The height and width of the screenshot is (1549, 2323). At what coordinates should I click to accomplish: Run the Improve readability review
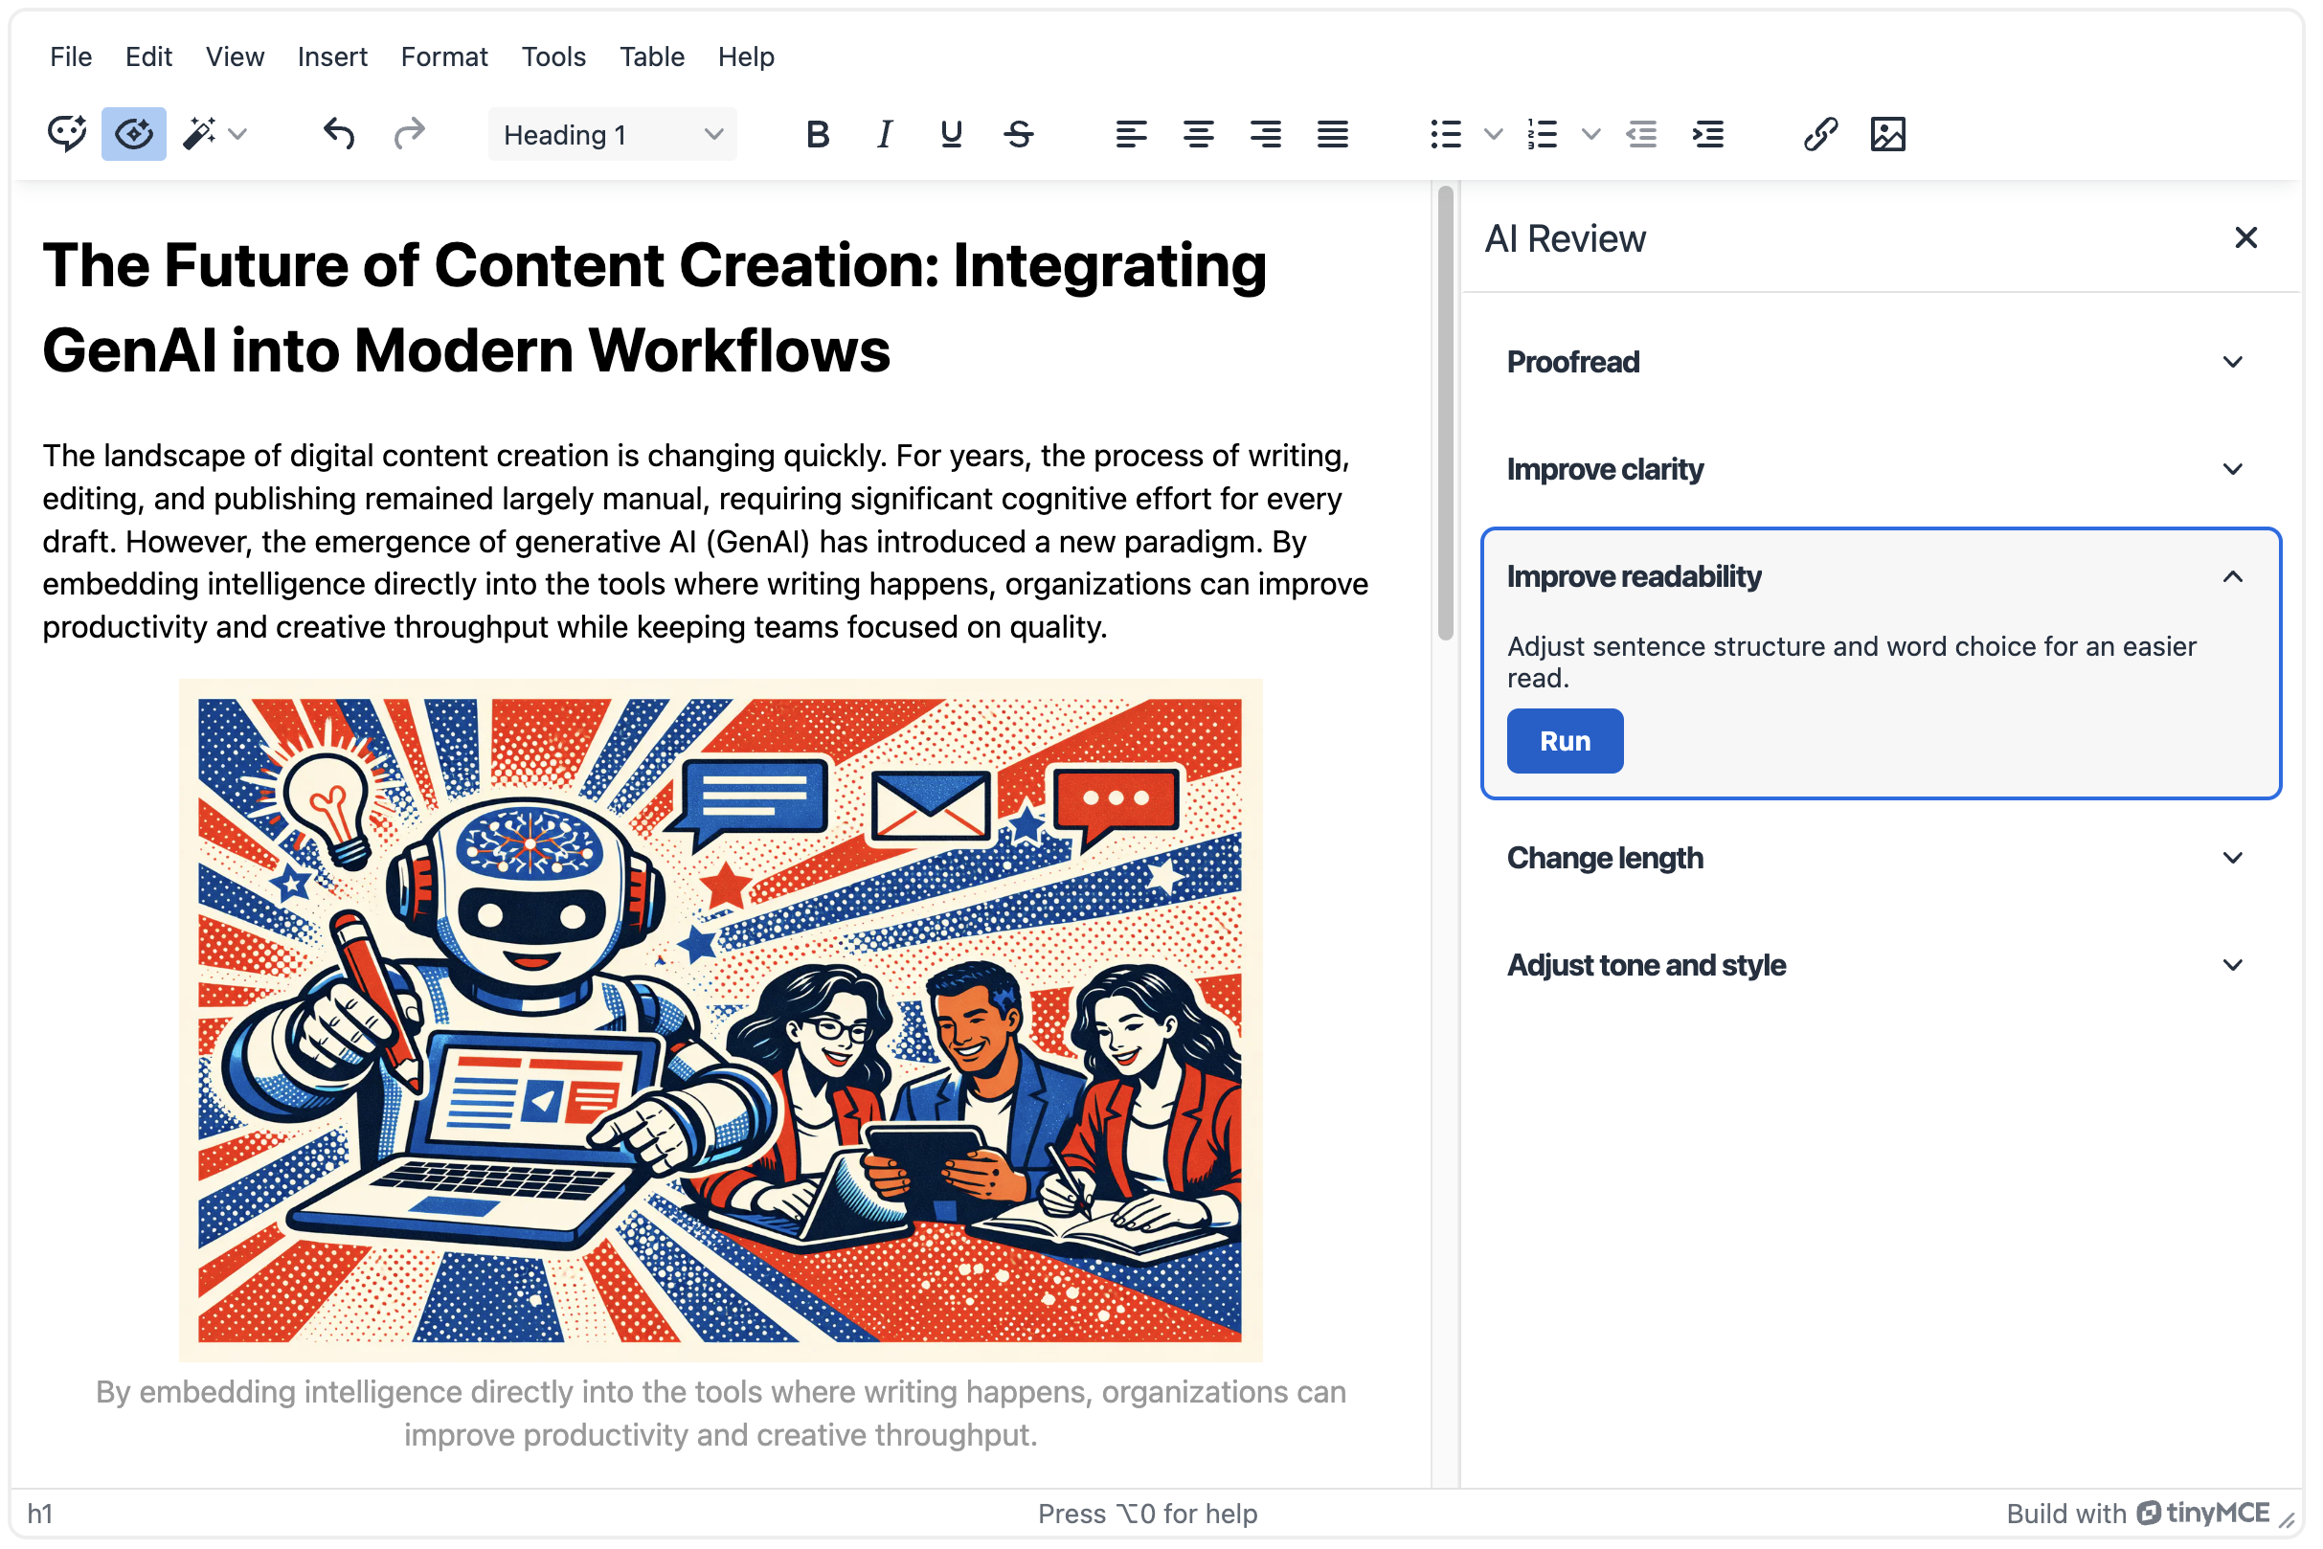pyautogui.click(x=1564, y=740)
